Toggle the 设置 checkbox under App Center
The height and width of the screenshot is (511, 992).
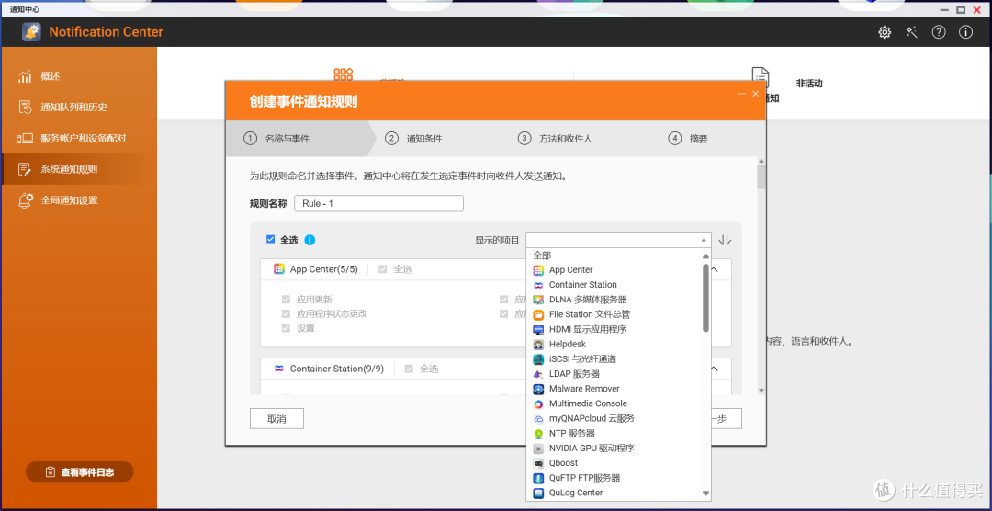click(286, 328)
